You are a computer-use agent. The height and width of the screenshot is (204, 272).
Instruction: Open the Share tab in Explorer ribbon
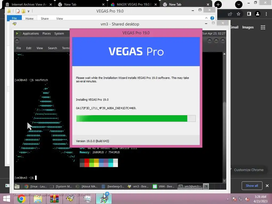(45, 18)
